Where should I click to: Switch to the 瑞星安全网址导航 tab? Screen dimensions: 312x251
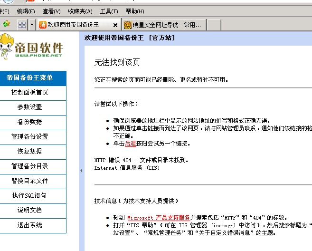click(164, 25)
